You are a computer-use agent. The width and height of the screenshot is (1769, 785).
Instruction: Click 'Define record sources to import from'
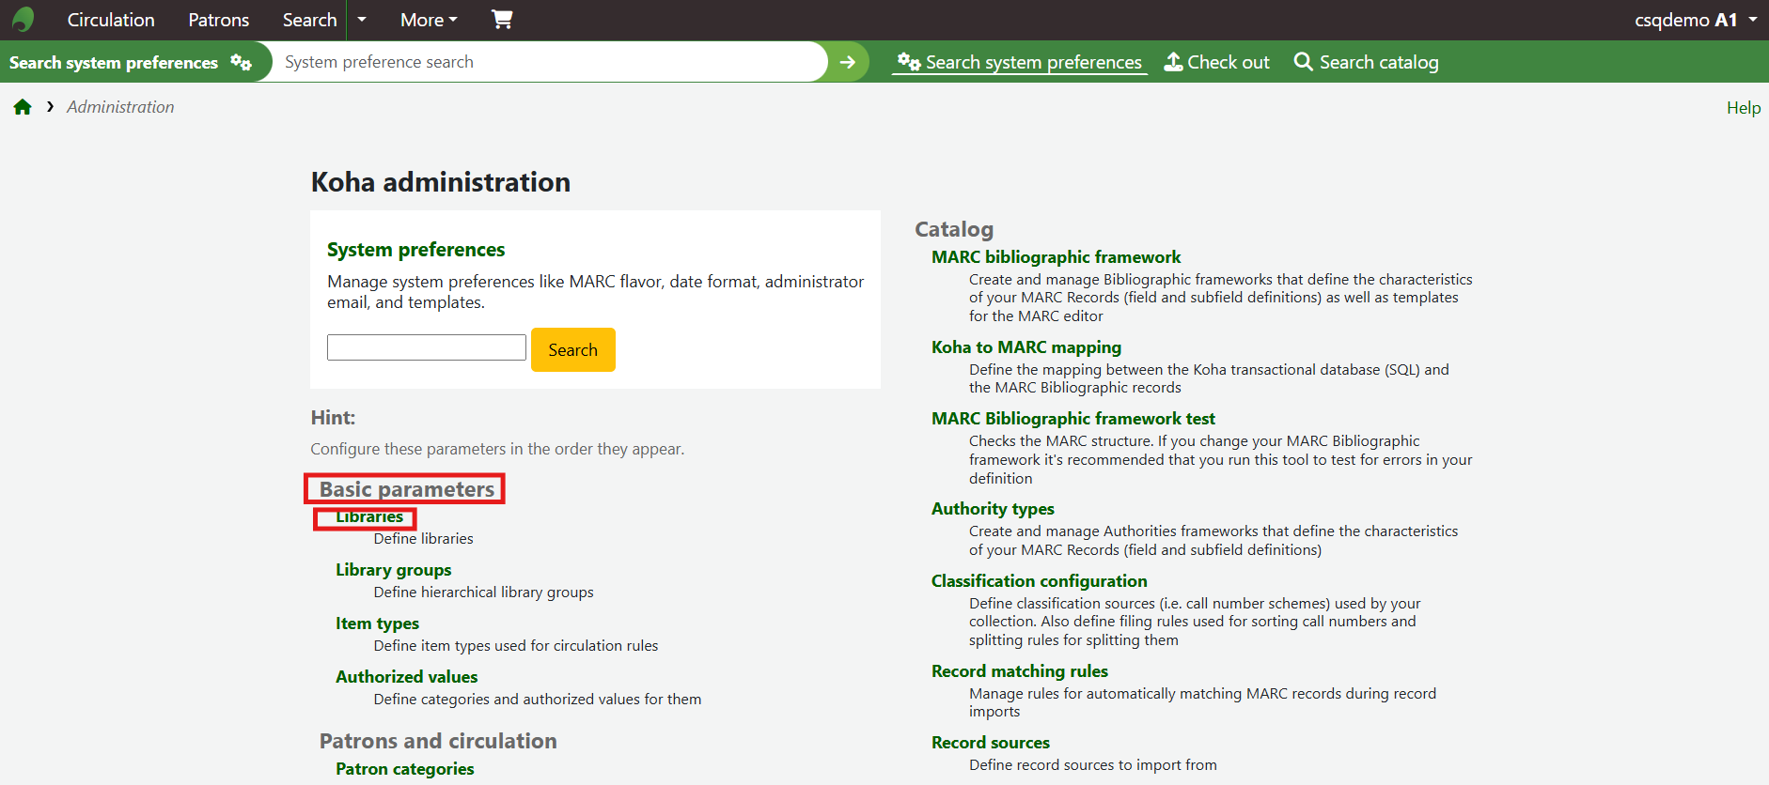(x=1093, y=765)
